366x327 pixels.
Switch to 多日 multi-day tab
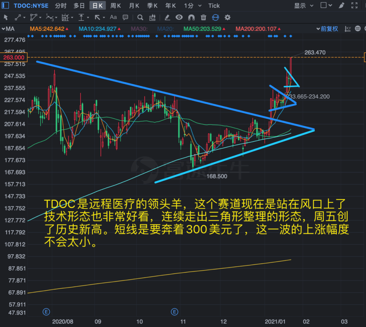click(x=79, y=6)
